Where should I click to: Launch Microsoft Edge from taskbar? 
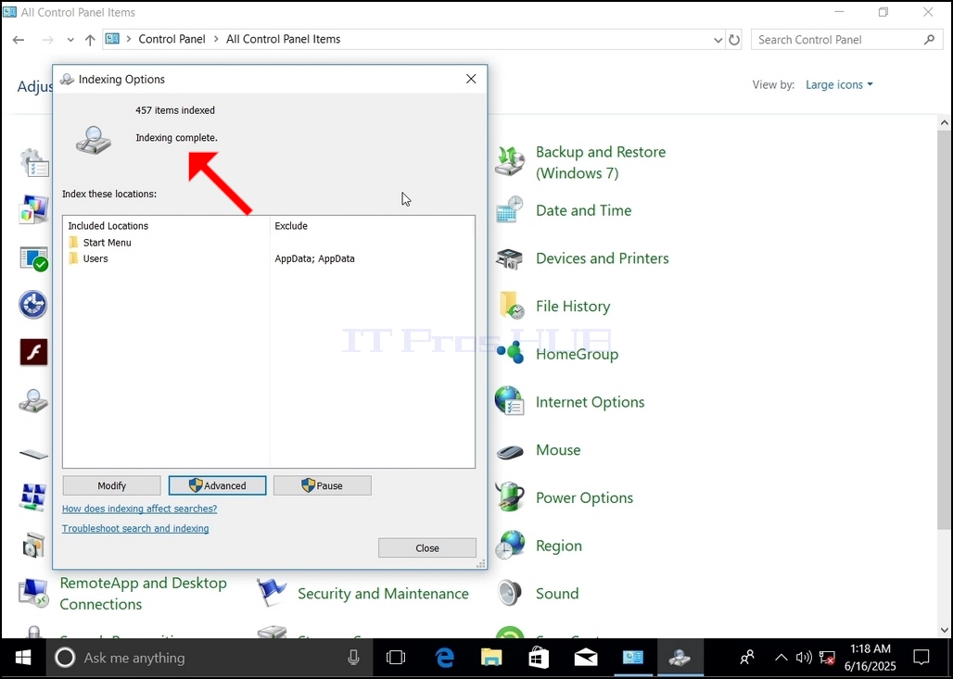[444, 658]
